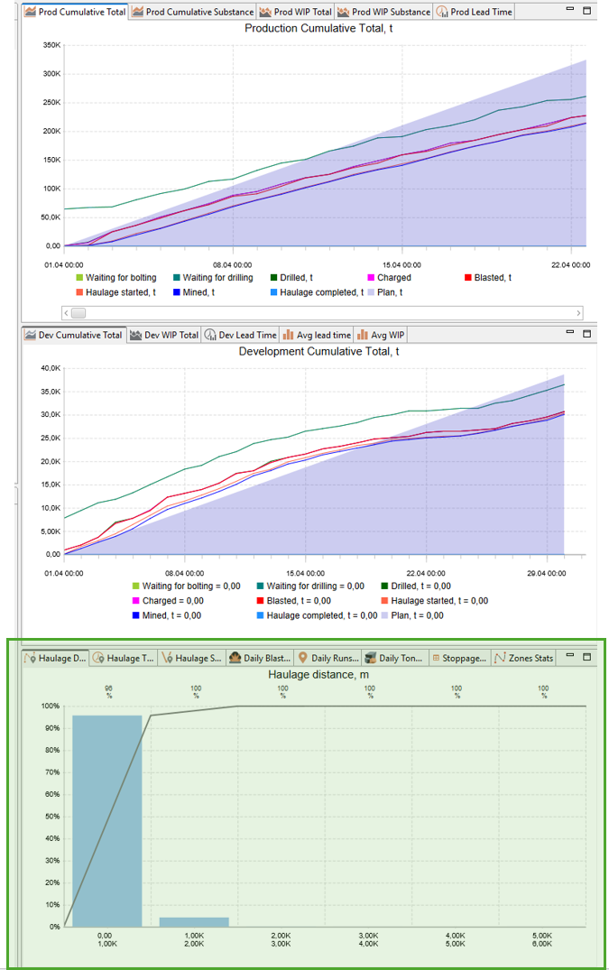
Task: Select the Prod Lead Time tab
Action: 475,12
